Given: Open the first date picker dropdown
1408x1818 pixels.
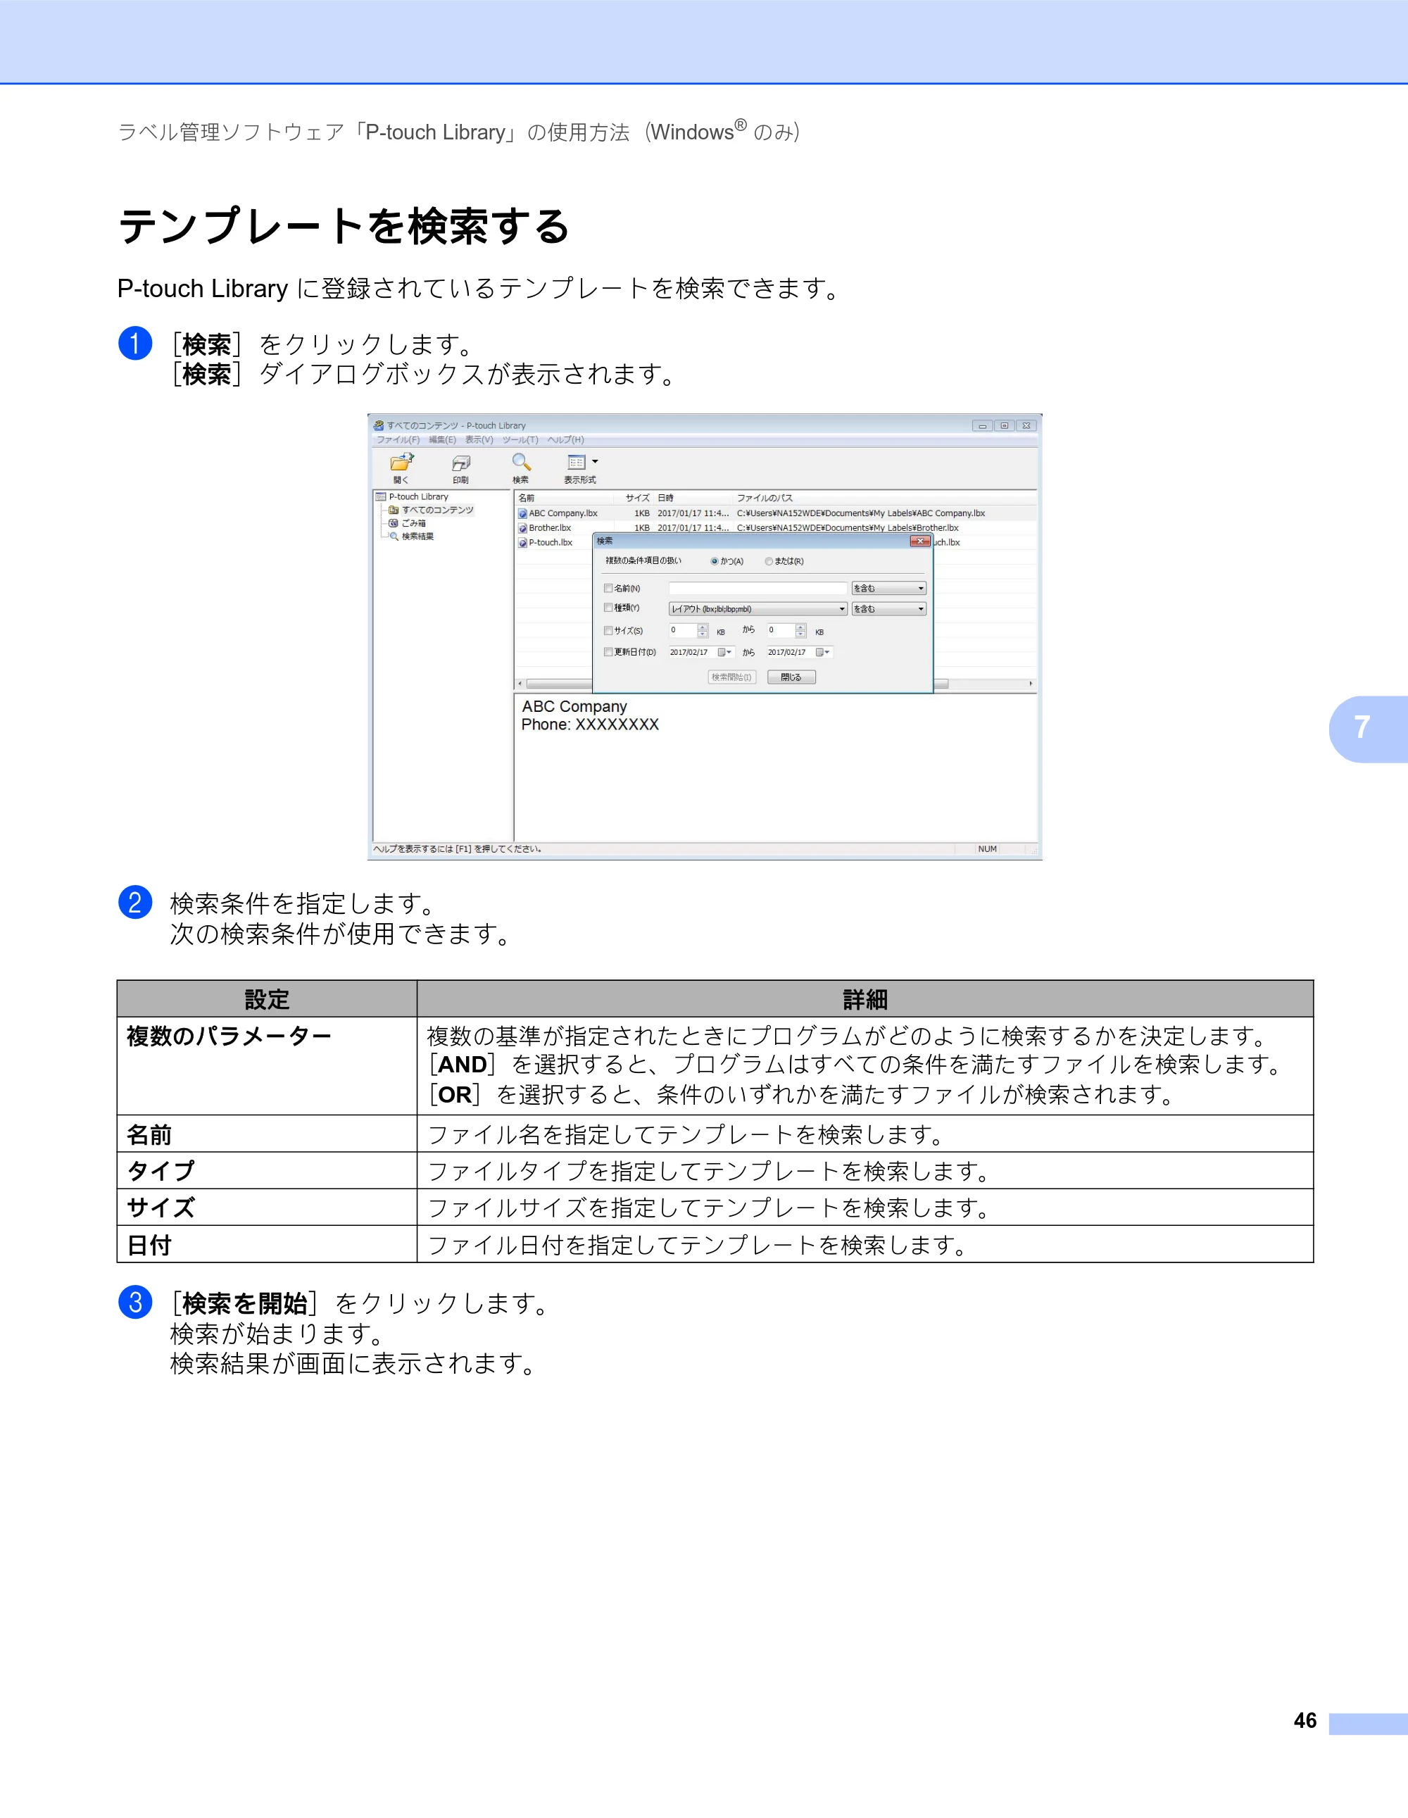Looking at the screenshot, I should tap(725, 653).
